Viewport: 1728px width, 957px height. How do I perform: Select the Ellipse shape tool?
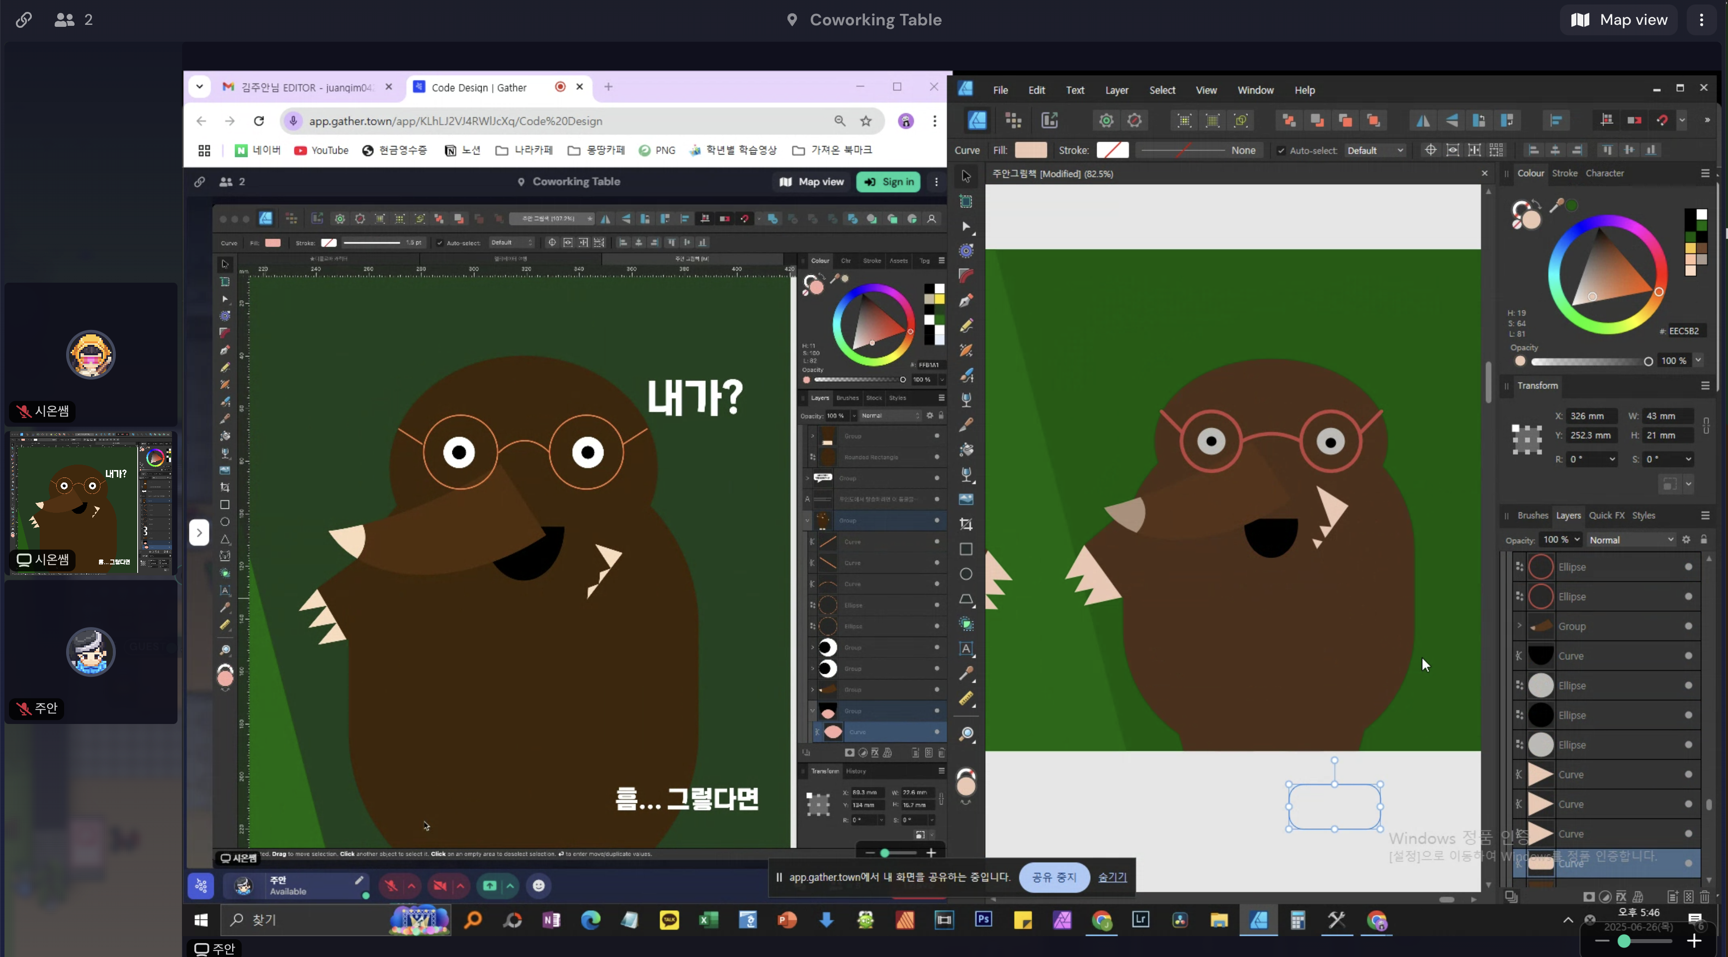tap(966, 574)
